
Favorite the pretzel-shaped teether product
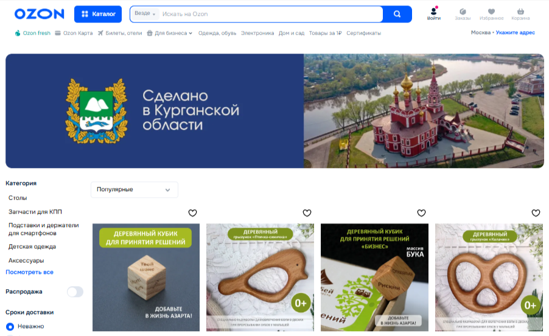536,213
